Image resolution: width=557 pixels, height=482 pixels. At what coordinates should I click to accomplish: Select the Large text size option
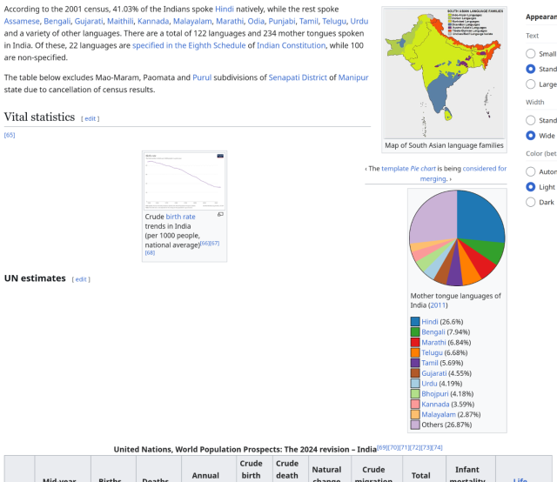click(531, 84)
